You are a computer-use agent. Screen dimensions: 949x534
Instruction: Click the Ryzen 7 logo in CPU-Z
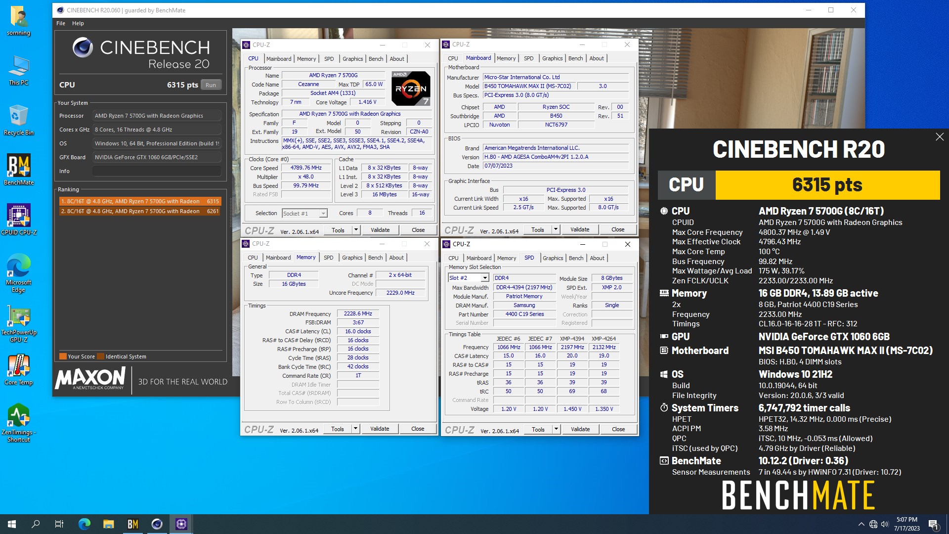411,89
